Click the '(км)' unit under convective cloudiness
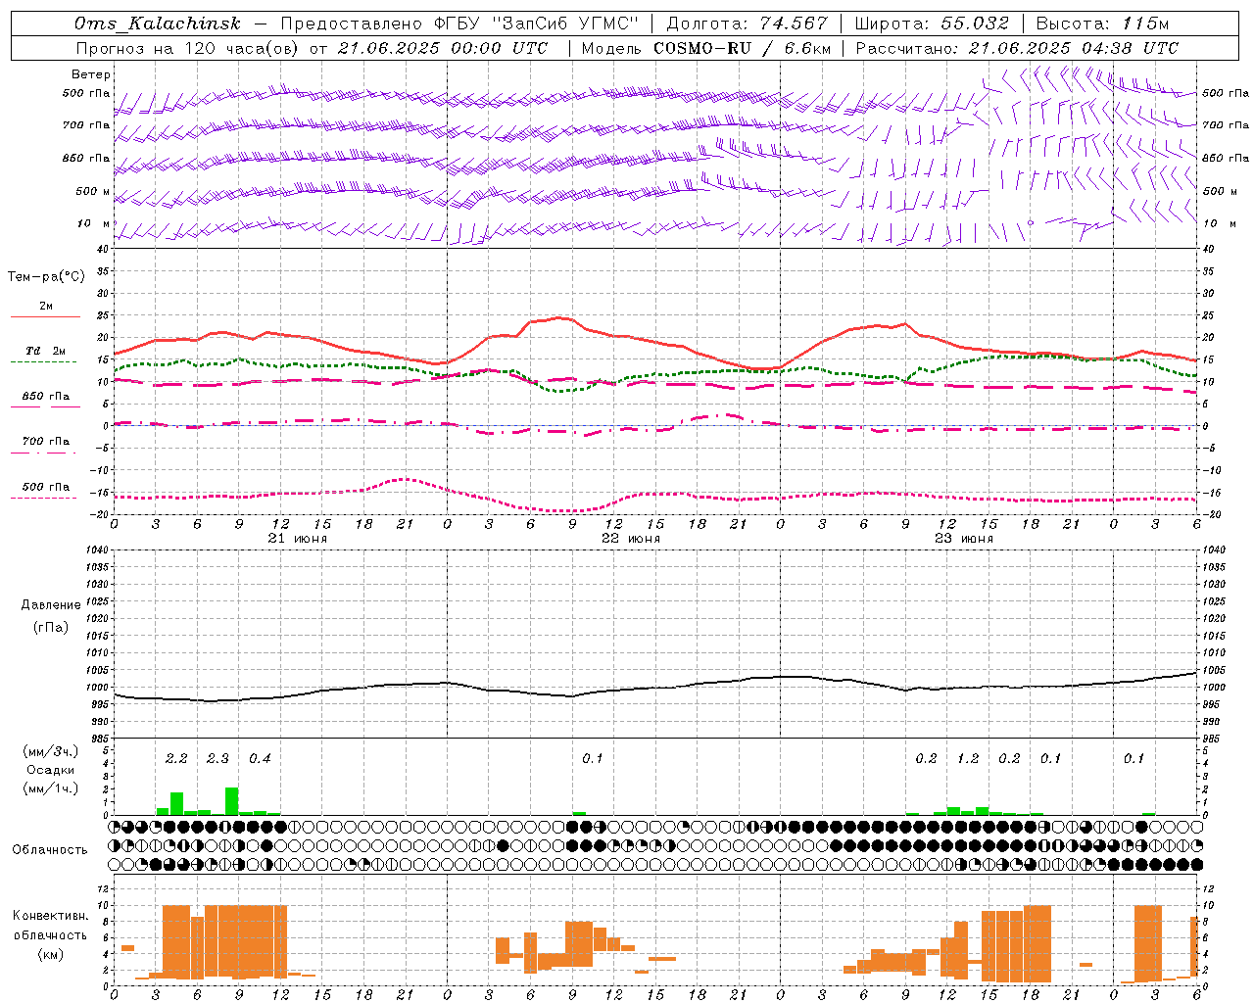 50,954
